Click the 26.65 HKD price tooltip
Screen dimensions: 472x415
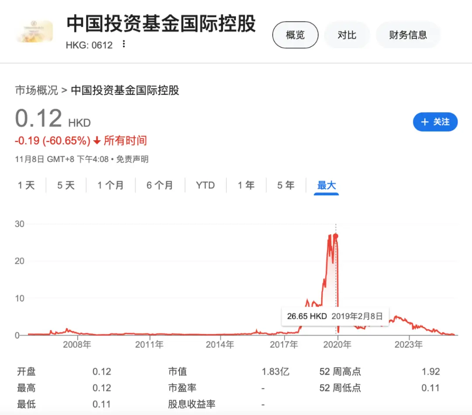(335, 316)
